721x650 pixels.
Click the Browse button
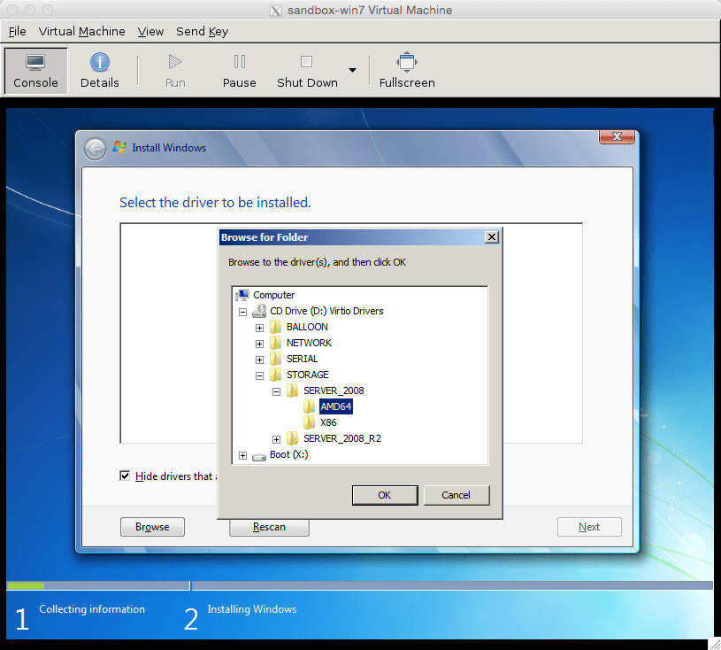pos(152,527)
